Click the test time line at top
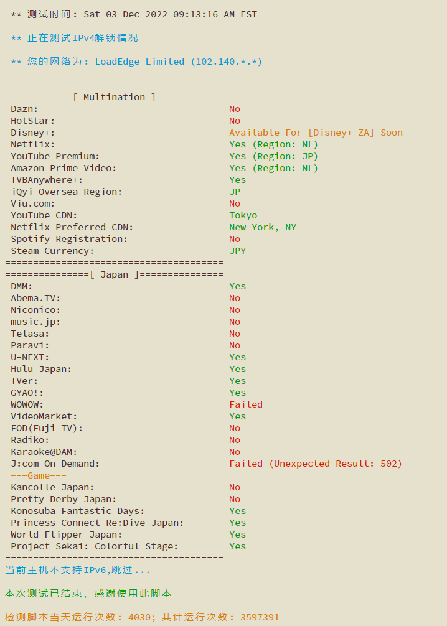447x626 pixels. coord(134,14)
